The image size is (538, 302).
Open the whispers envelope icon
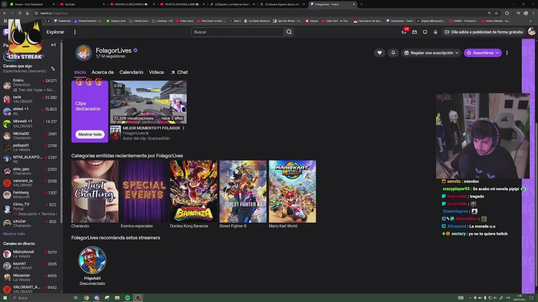point(414,32)
